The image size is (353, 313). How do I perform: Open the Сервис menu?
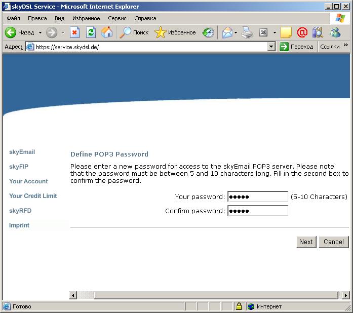coord(117,18)
